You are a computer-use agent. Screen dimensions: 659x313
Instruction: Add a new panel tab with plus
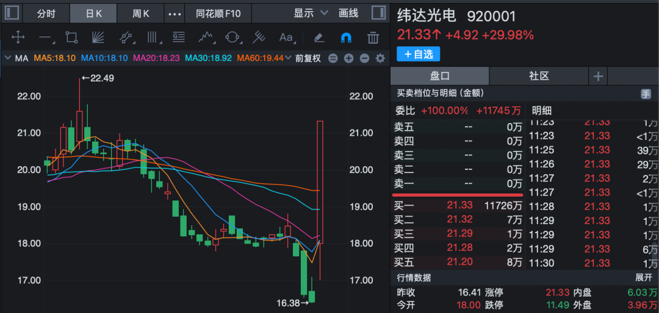point(598,76)
